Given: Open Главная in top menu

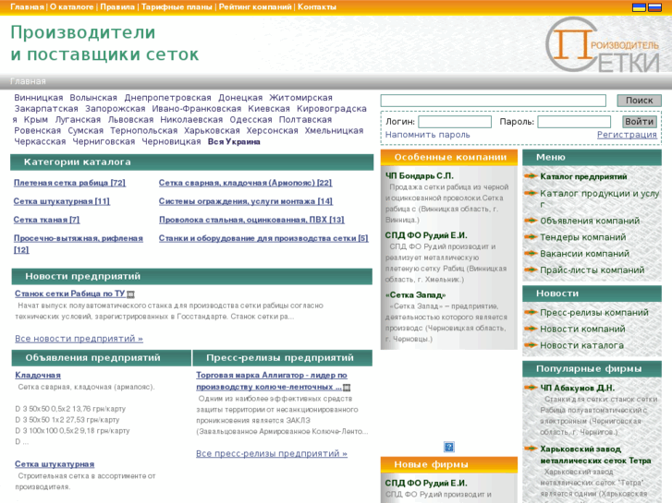Looking at the screenshot, I should tap(27, 6).
